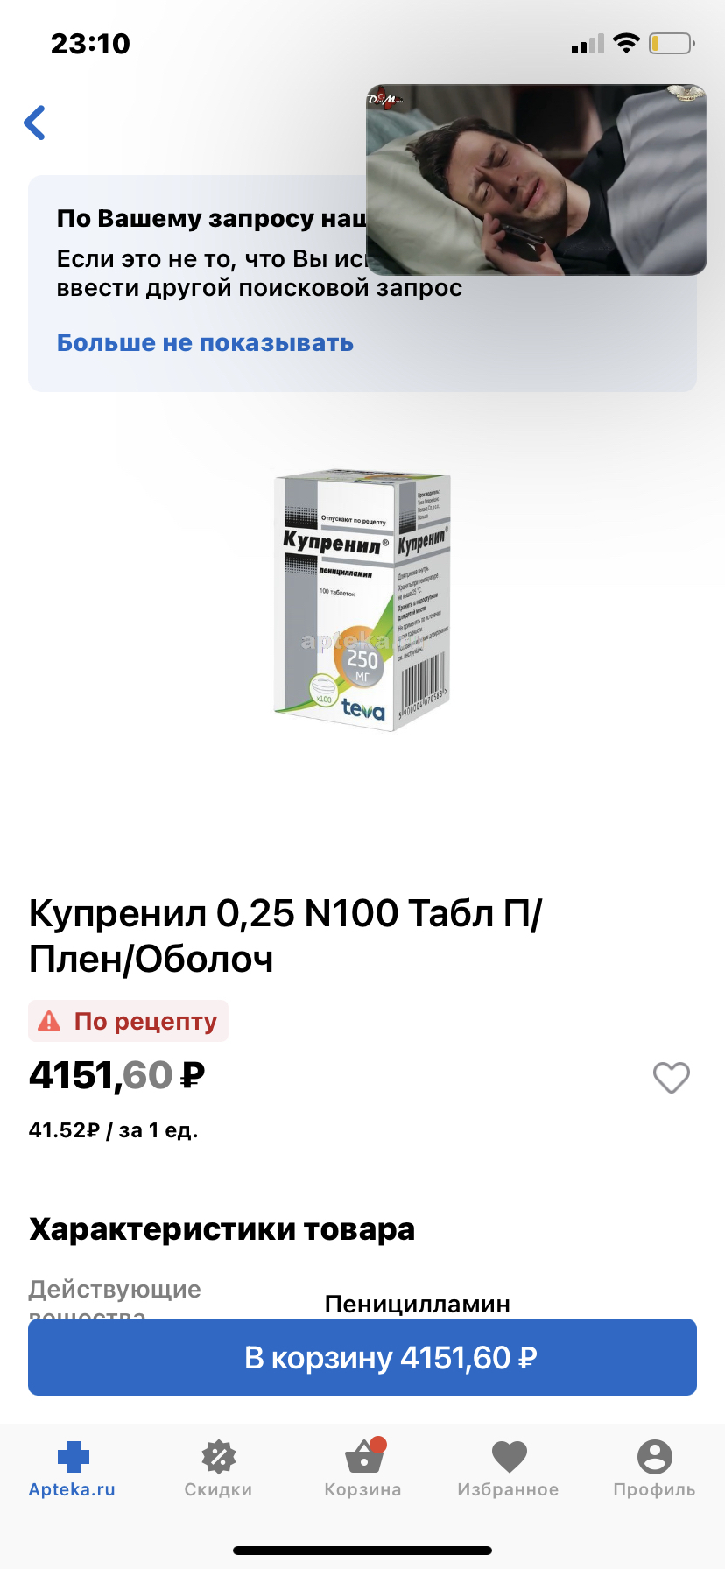Go back using the blue chevron

tap(35, 123)
